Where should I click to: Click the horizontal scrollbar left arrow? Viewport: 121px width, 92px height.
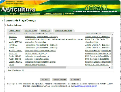pyautogui.click(x=8, y=67)
